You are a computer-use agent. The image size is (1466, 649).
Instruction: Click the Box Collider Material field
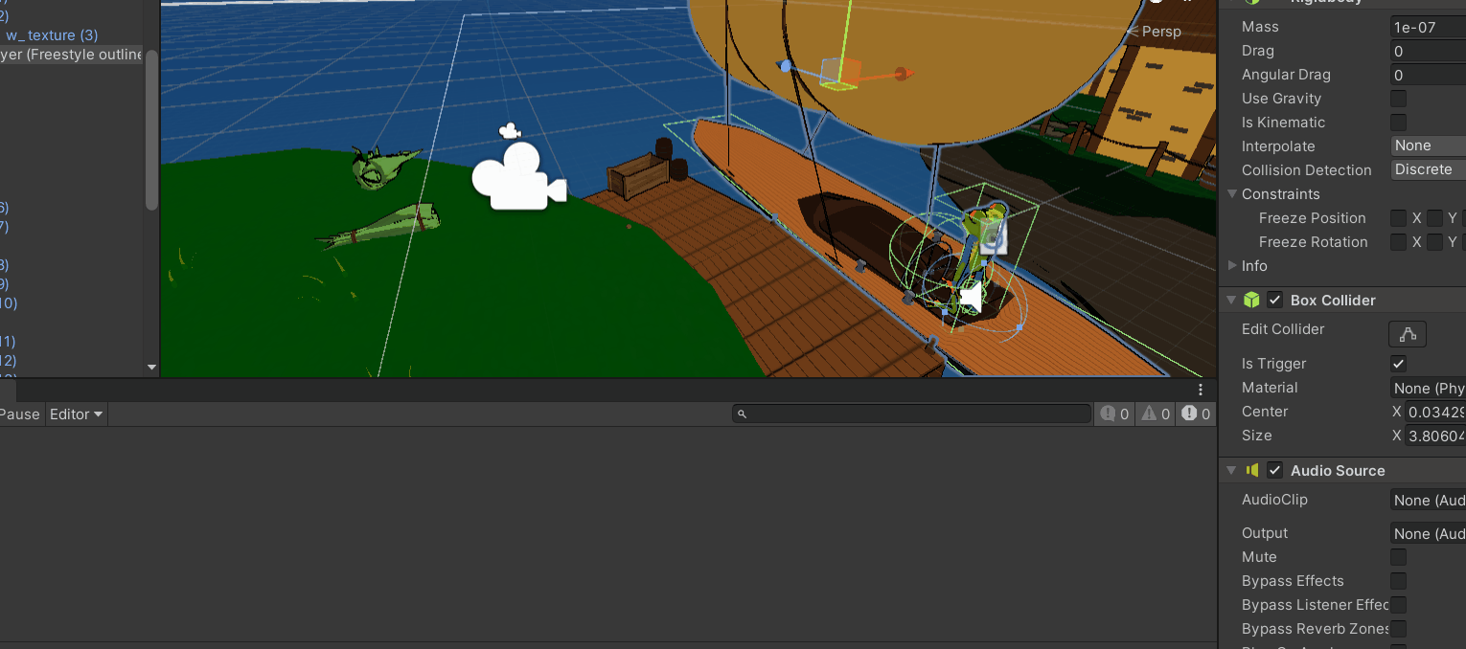[1428, 388]
